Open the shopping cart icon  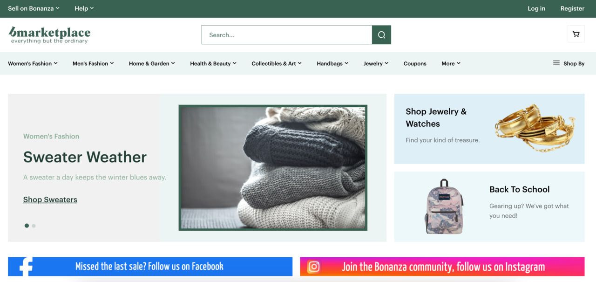tap(576, 34)
